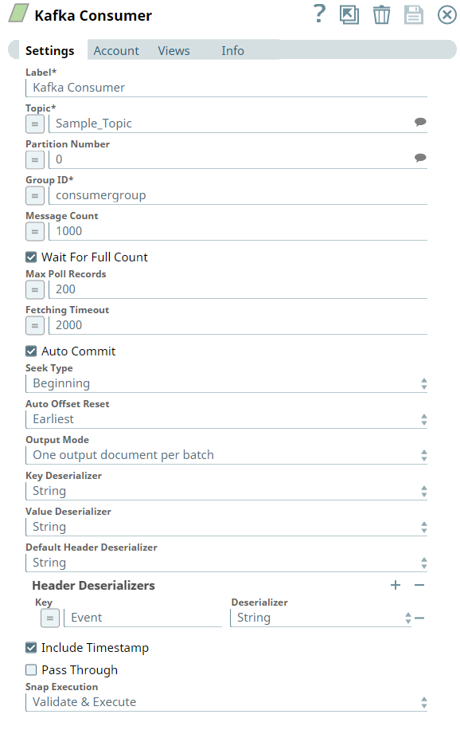Add a header deserializer with the plus icon

click(396, 585)
